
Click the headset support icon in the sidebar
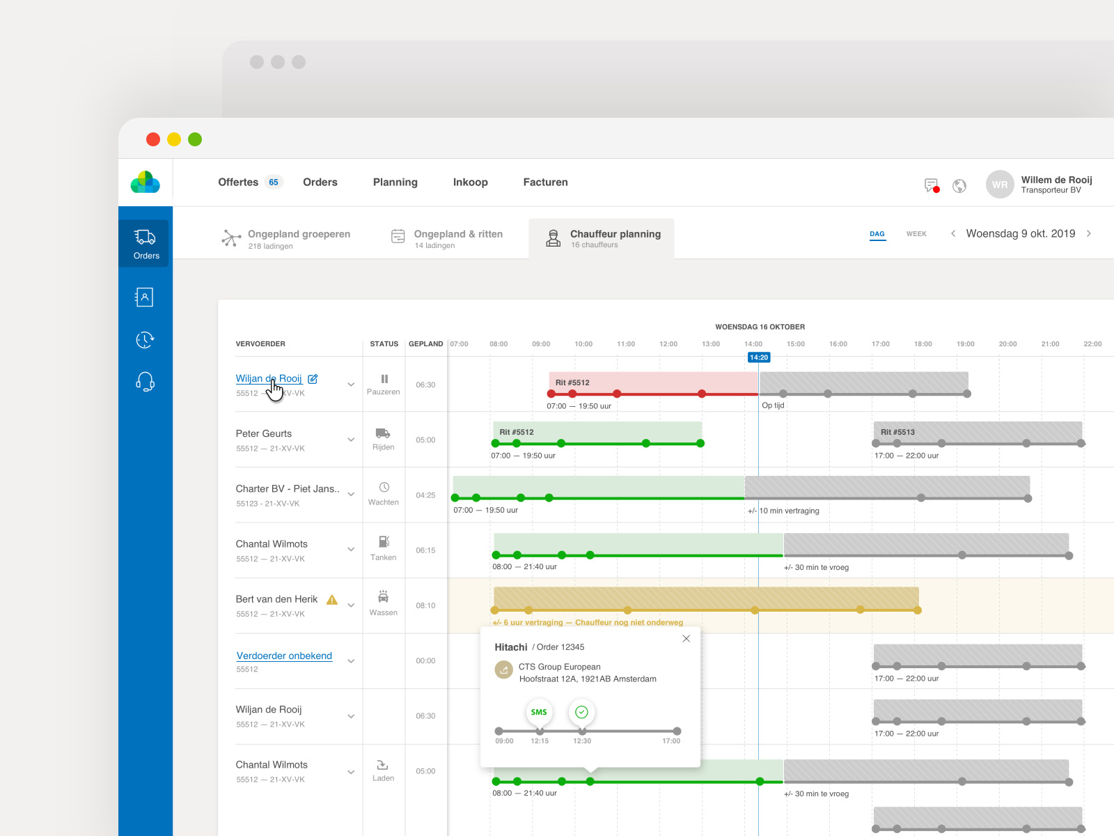pos(144,382)
